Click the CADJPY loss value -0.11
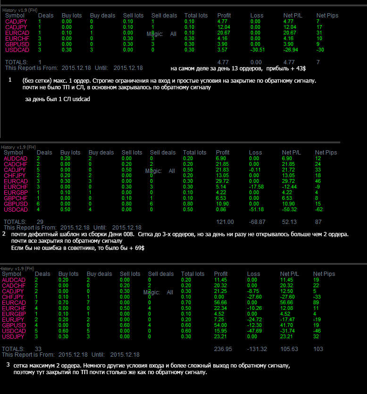 [255, 170]
